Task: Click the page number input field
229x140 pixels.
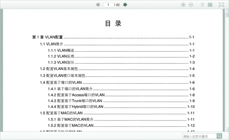Action: pos(108,5)
